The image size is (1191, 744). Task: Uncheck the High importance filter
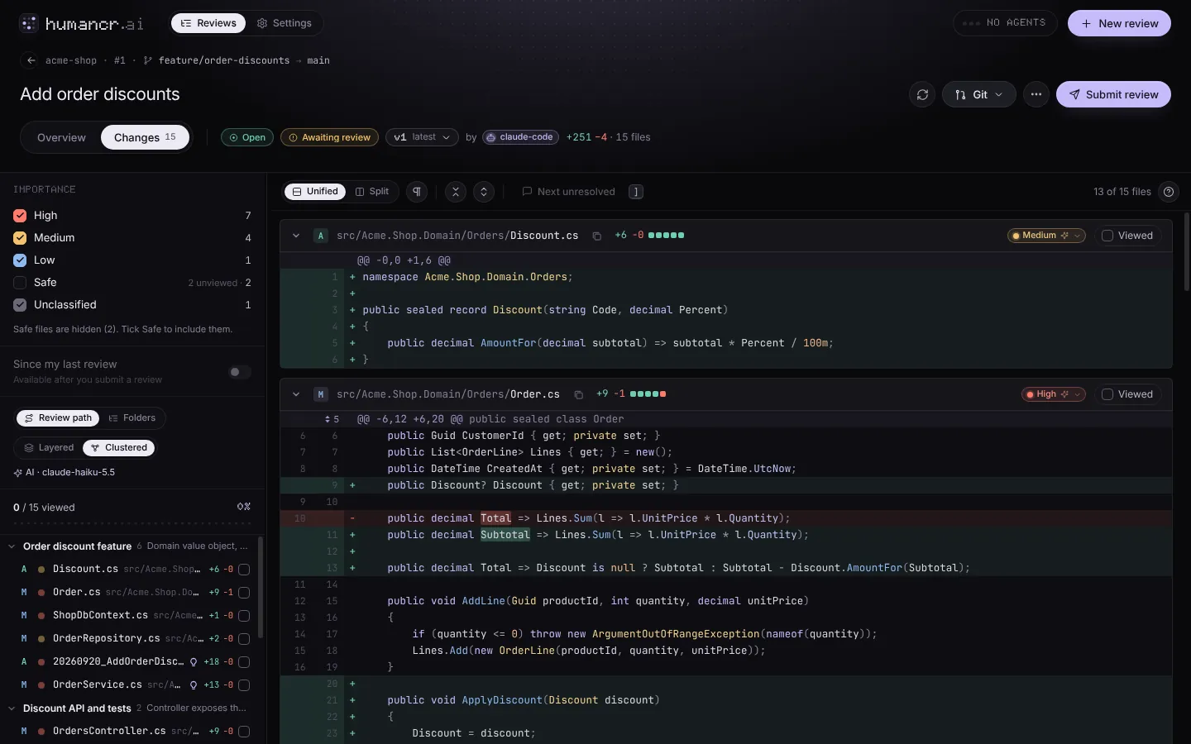(x=21, y=215)
